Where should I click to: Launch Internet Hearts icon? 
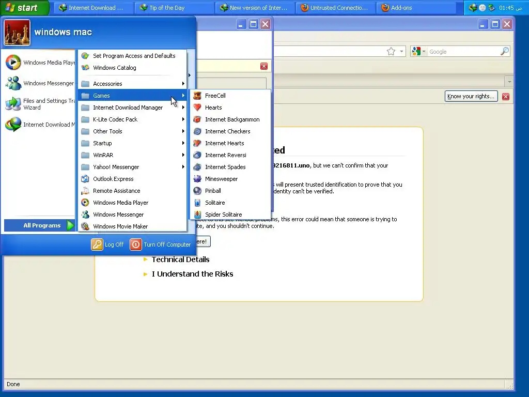point(197,143)
